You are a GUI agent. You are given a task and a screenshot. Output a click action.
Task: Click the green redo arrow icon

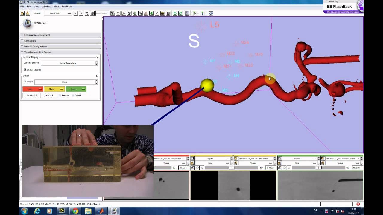click(180, 13)
